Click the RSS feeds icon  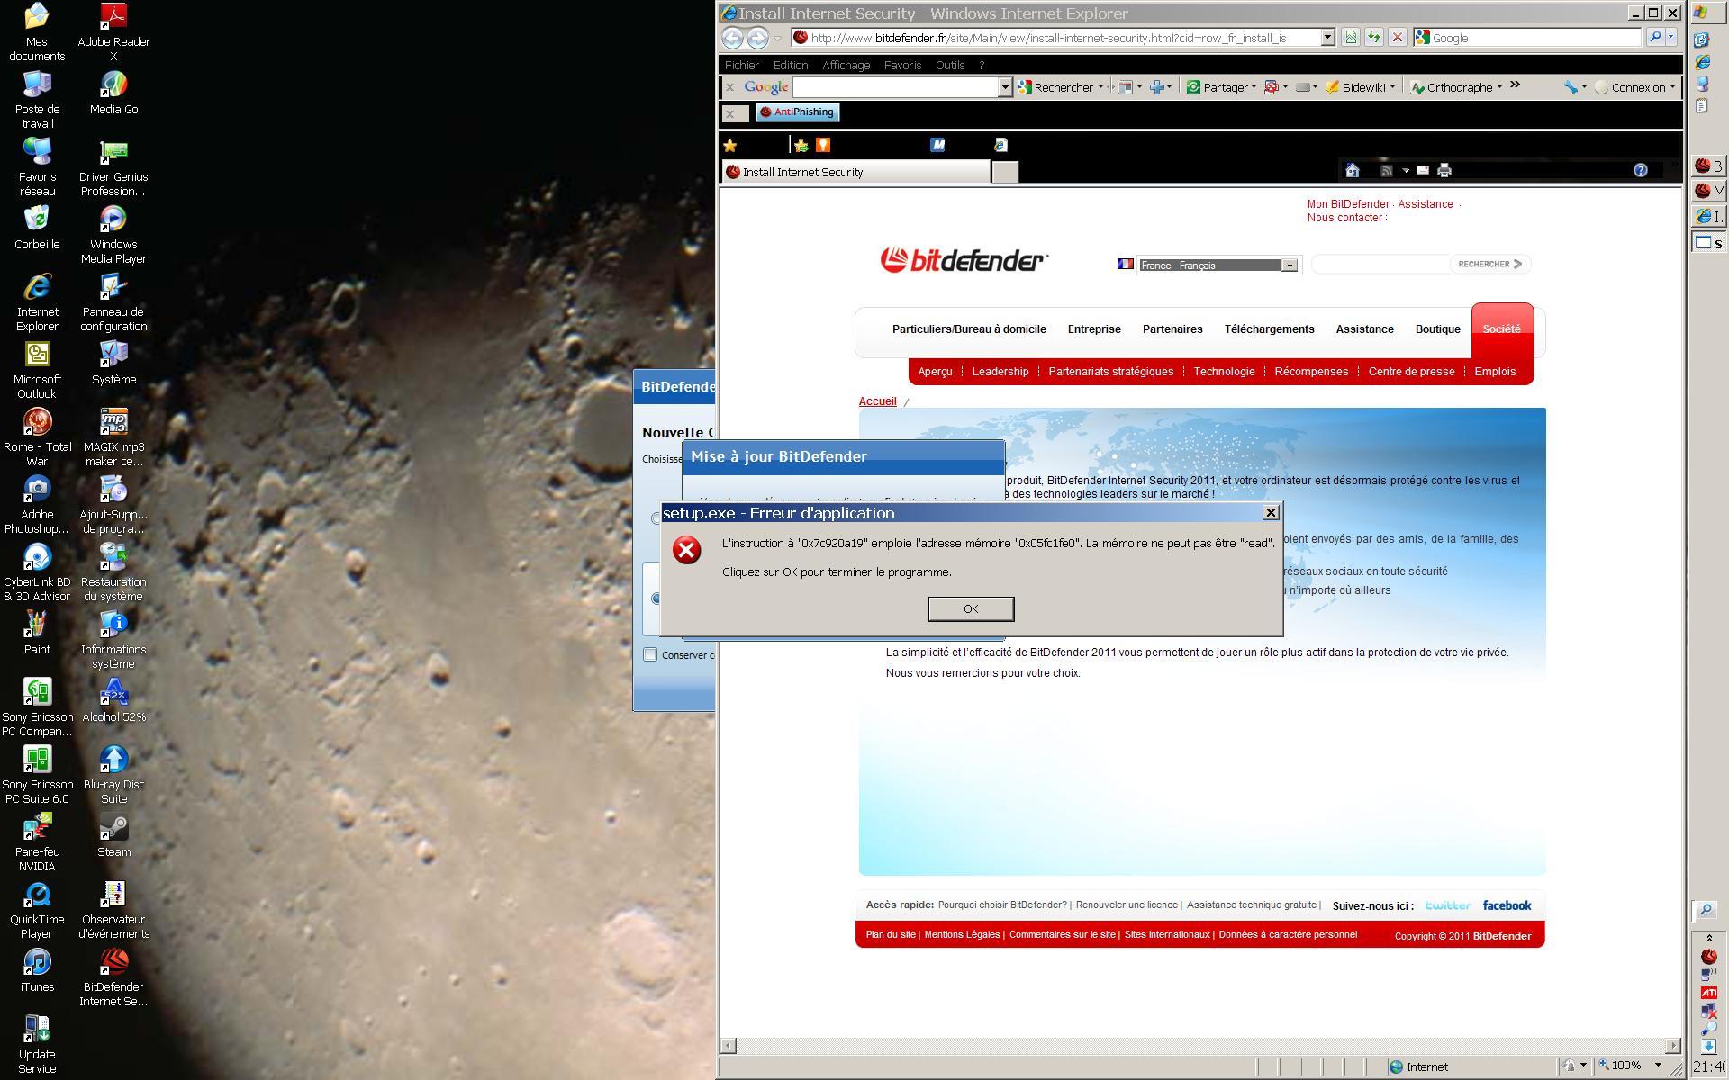point(1387,170)
